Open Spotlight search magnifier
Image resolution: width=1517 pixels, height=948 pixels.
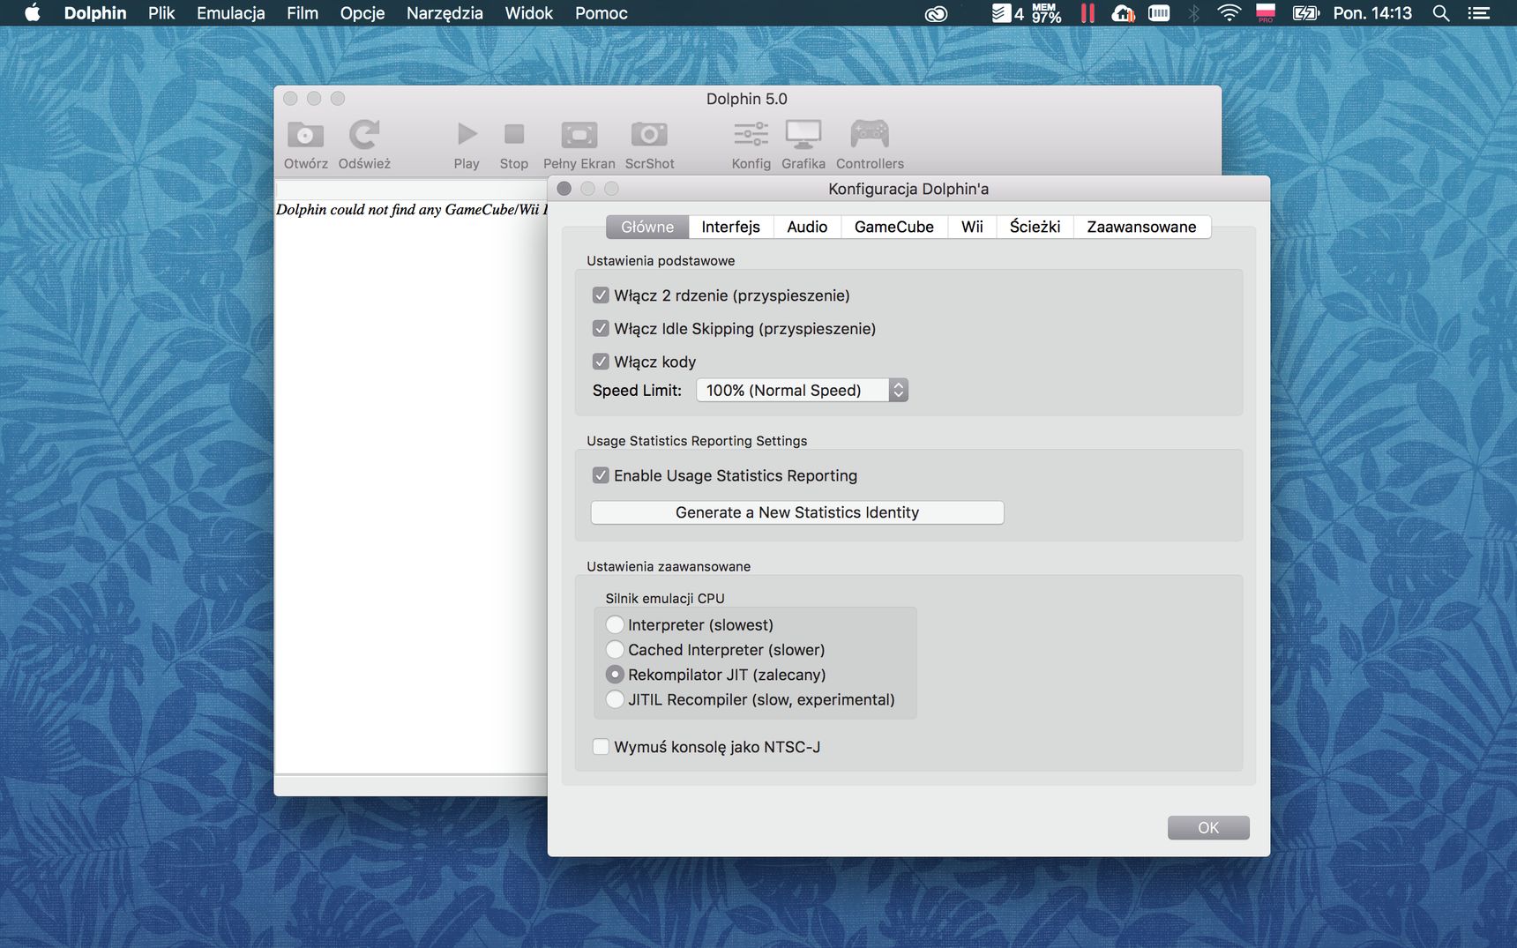[1441, 12]
